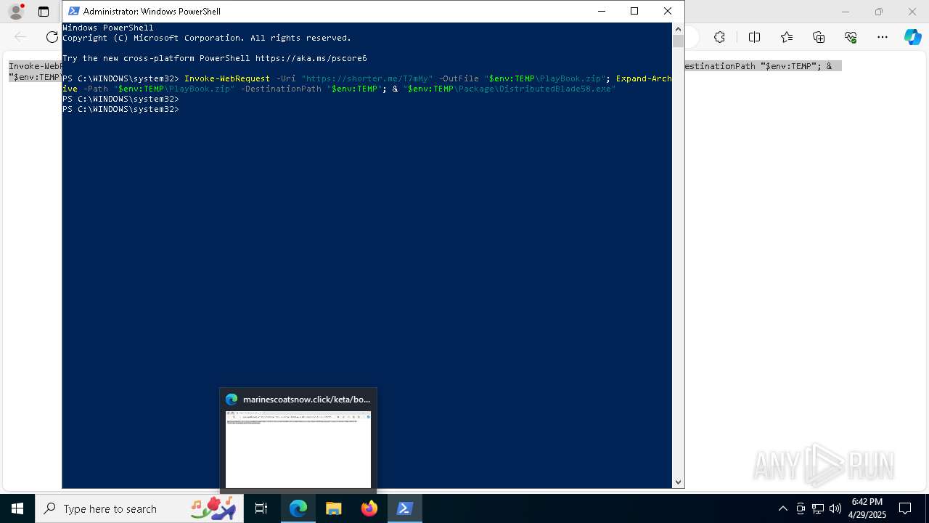Restore down the Edge browser window
Image resolution: width=929 pixels, height=523 pixels.
(x=879, y=12)
